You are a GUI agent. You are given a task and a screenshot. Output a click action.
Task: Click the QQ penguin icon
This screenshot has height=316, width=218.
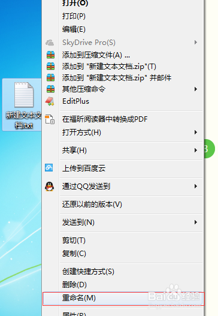click(x=49, y=186)
